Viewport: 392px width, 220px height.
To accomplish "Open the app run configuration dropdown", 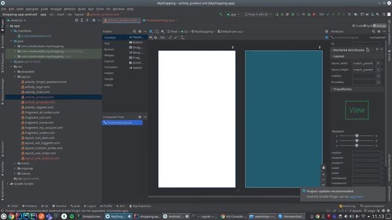I will click(x=233, y=15).
